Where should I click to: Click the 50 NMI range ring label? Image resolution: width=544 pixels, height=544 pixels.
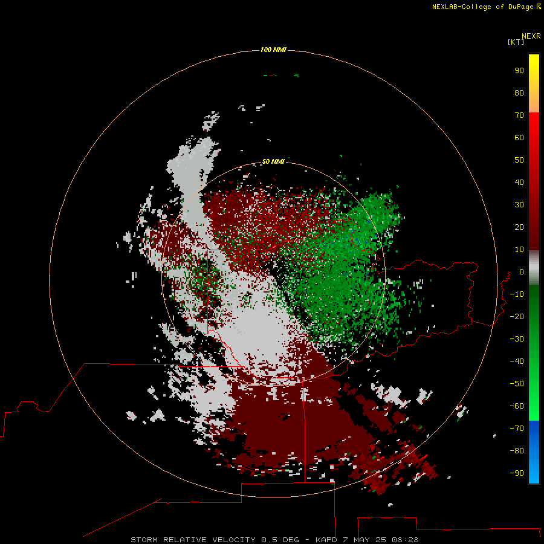click(273, 161)
